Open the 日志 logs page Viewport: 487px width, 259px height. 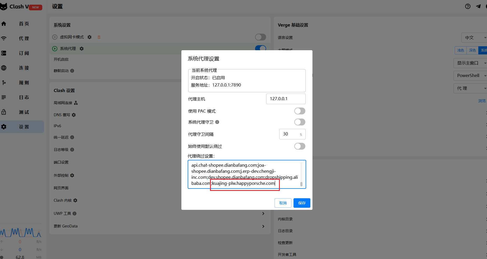[23, 97]
